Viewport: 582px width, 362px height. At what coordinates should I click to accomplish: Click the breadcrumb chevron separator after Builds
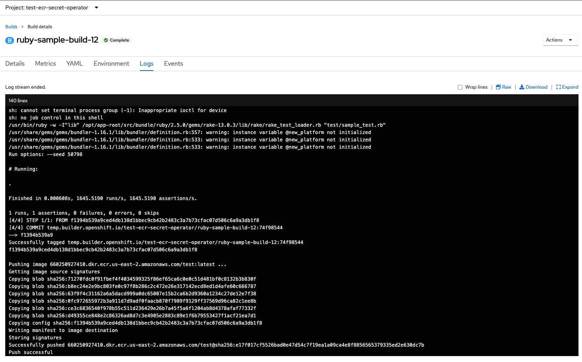(x=22, y=27)
